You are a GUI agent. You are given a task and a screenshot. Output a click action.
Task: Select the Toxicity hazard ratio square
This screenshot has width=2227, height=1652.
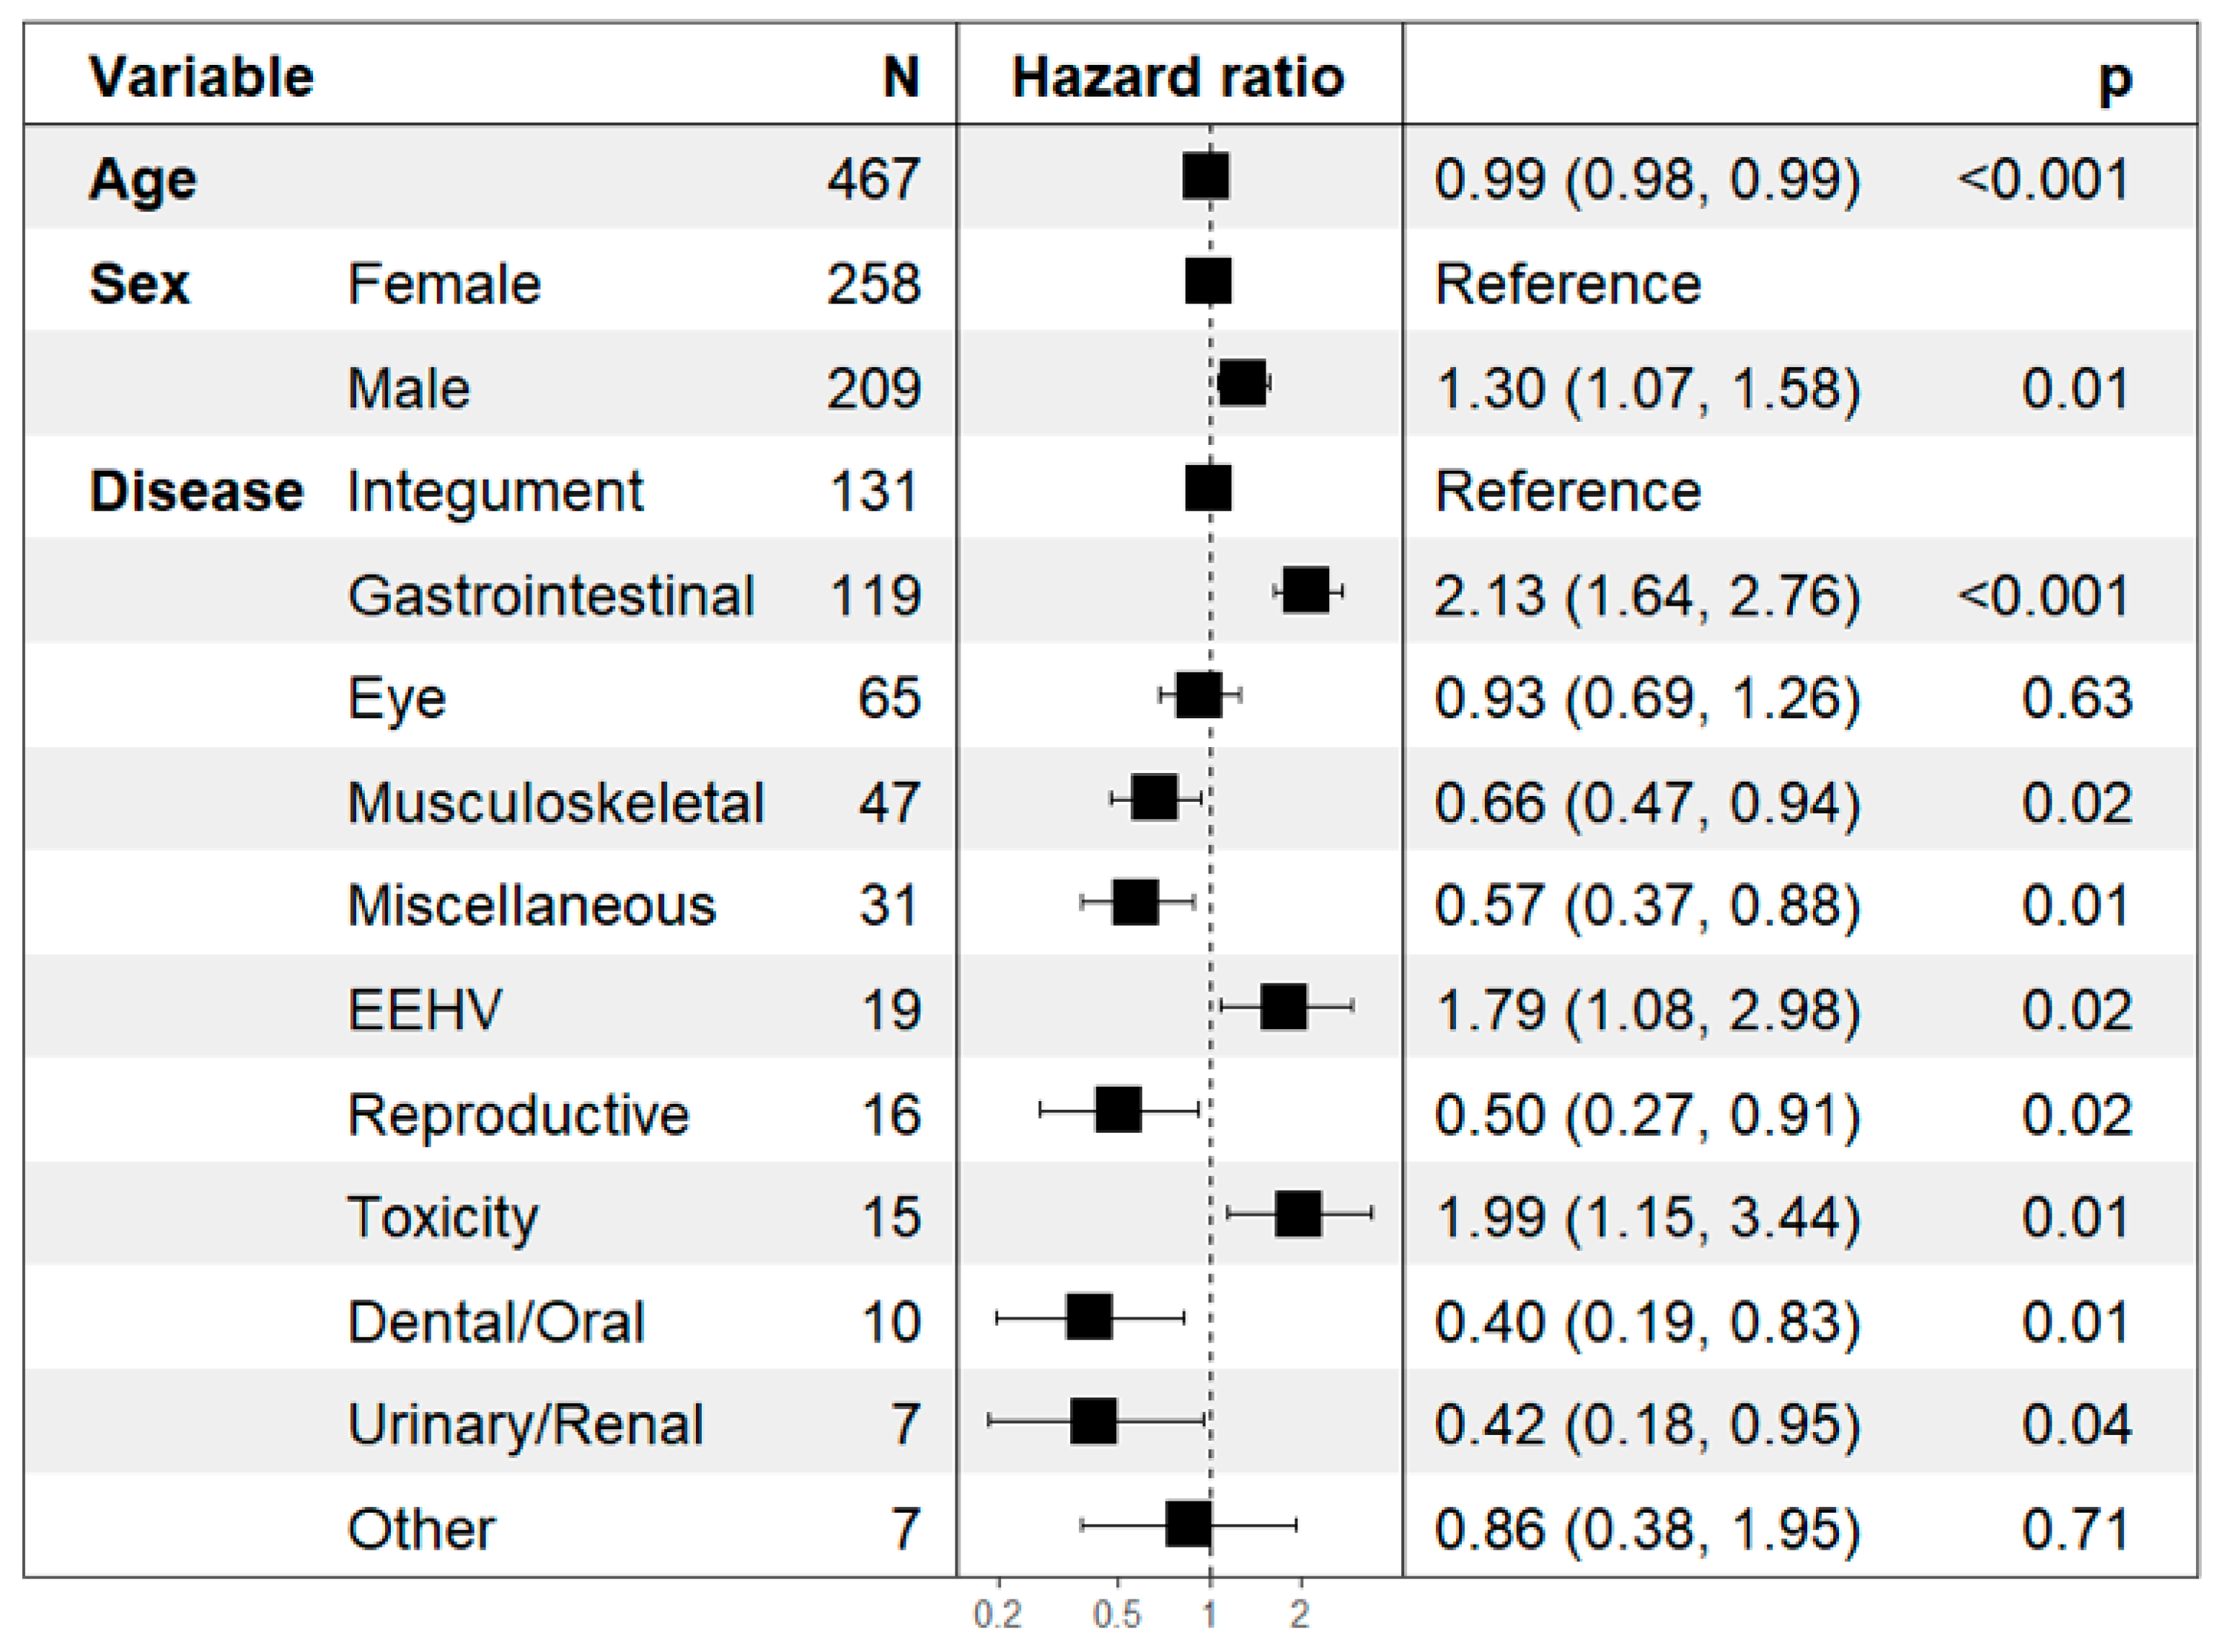(1298, 1214)
